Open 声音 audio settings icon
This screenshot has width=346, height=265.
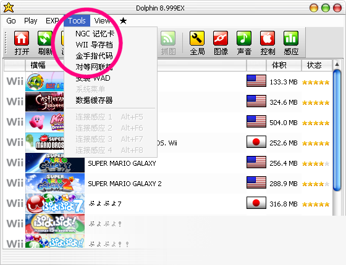(244, 38)
